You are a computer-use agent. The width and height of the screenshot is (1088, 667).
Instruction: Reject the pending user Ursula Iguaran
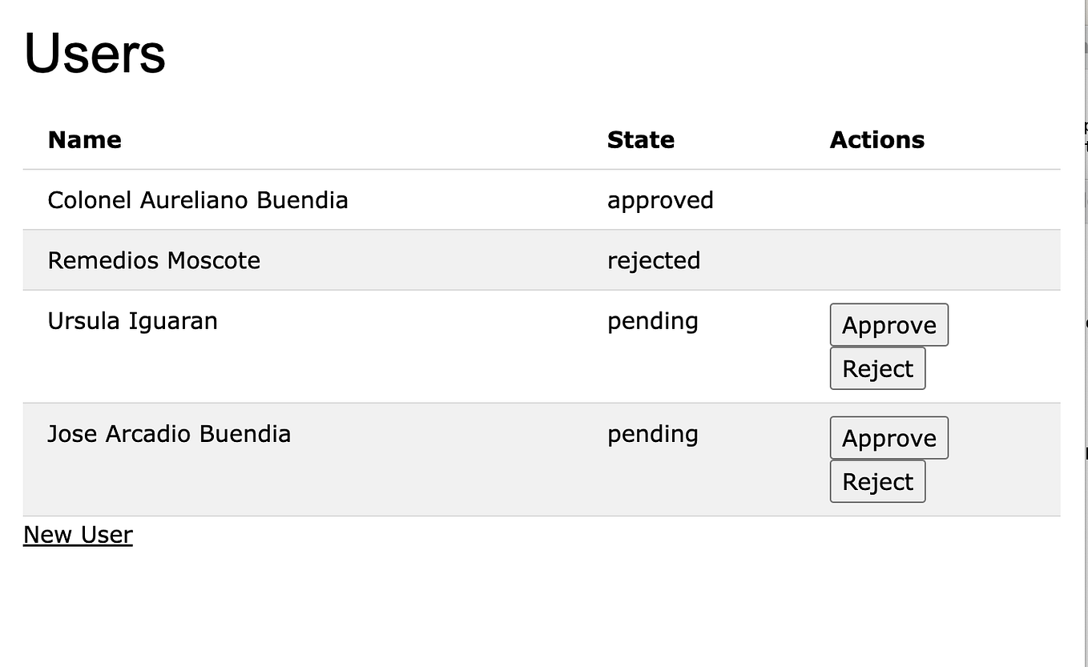click(x=877, y=368)
